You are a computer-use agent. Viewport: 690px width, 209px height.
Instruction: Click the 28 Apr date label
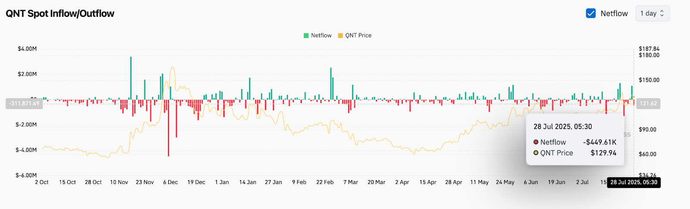pos(454,182)
